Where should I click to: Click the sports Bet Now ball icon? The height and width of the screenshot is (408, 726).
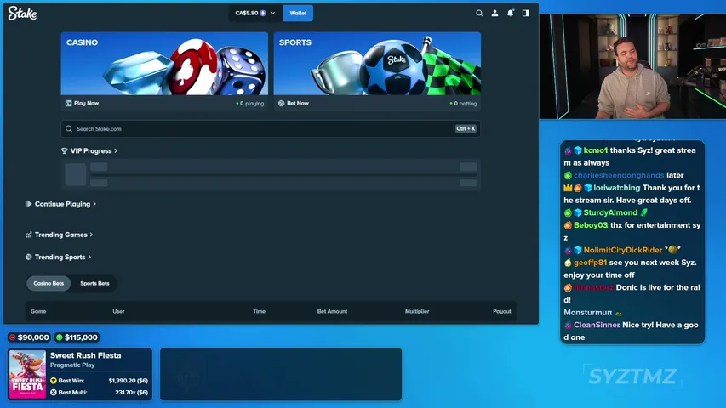point(281,103)
